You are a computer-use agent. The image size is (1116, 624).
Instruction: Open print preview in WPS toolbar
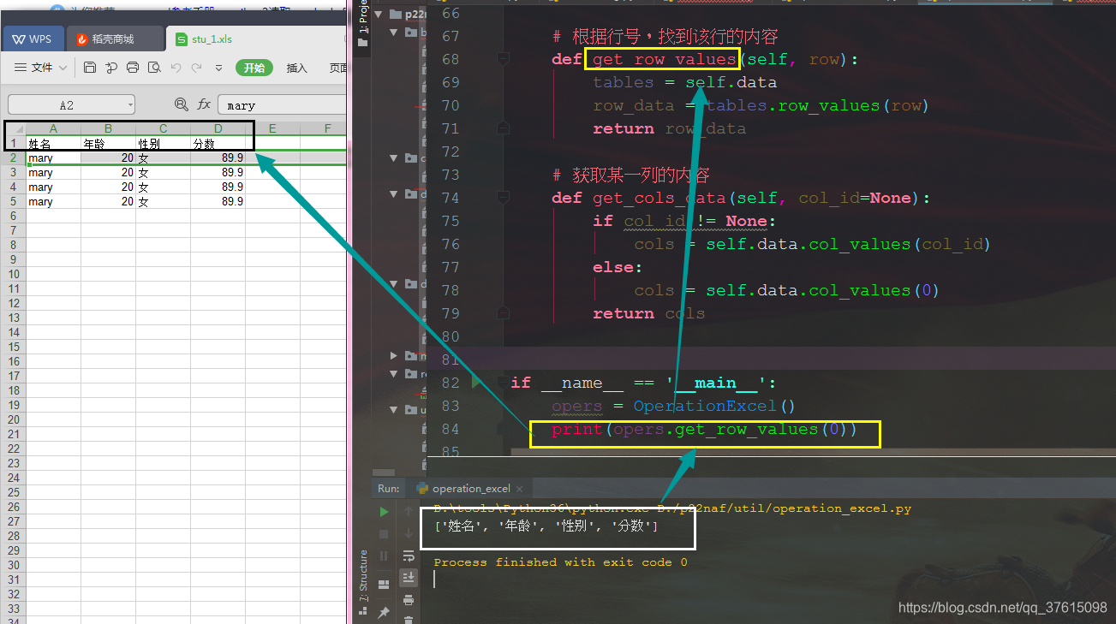[154, 68]
